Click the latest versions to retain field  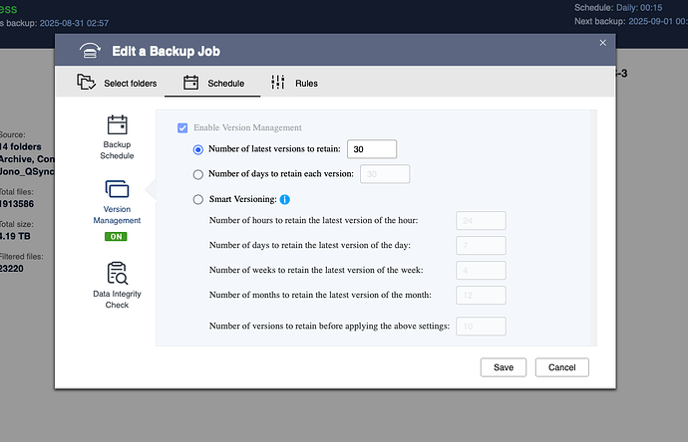[372, 149]
